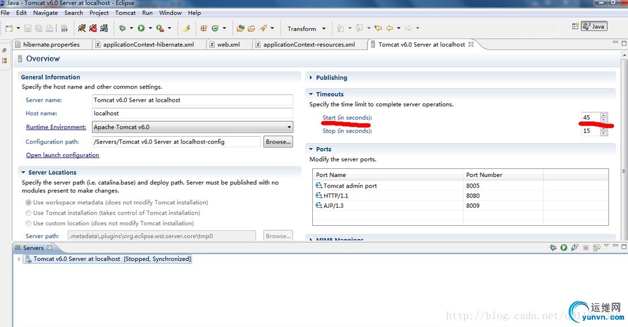Go to last edit location icon
The width and height of the screenshot is (628, 327).
378,28
